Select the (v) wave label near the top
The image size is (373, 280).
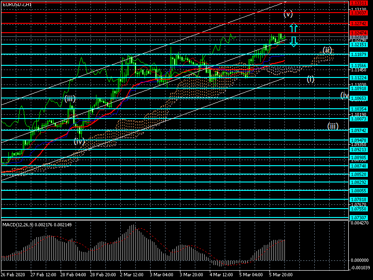[x=288, y=14]
